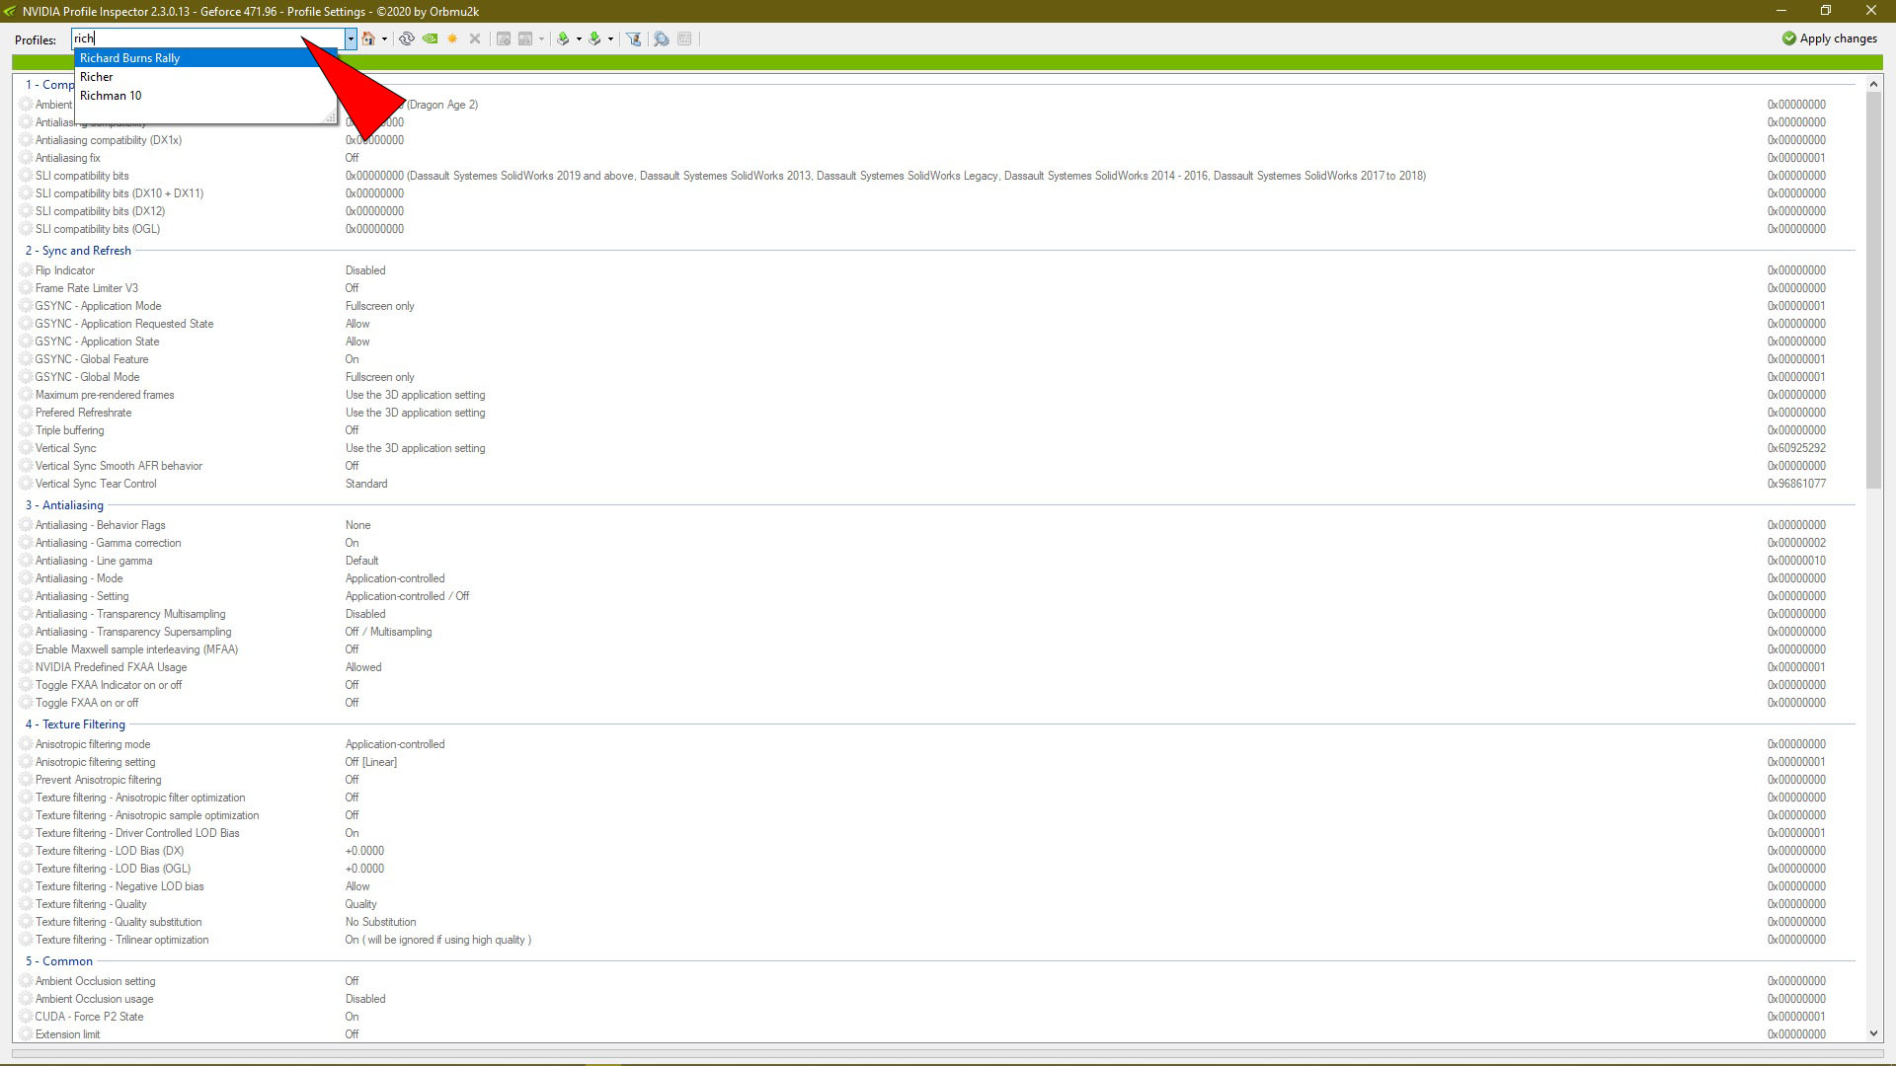1896x1066 pixels.
Task: Click No Substitution quality substitution value
Action: pos(380,922)
